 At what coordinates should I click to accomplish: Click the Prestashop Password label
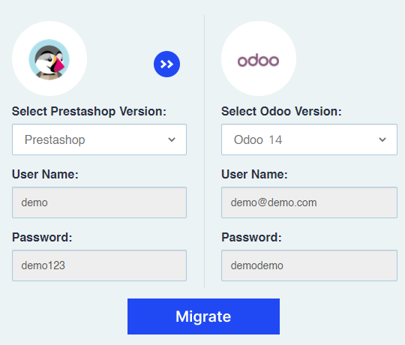[x=42, y=237]
